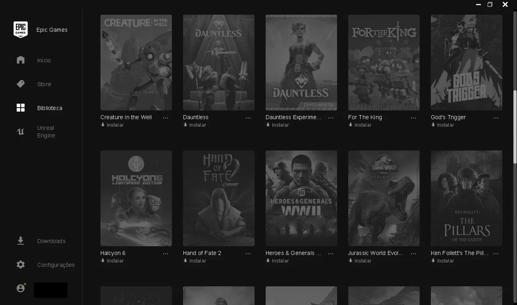The height and width of the screenshot is (305, 517).
Task: Select The Pillars of the Earth cover
Action: click(x=467, y=198)
